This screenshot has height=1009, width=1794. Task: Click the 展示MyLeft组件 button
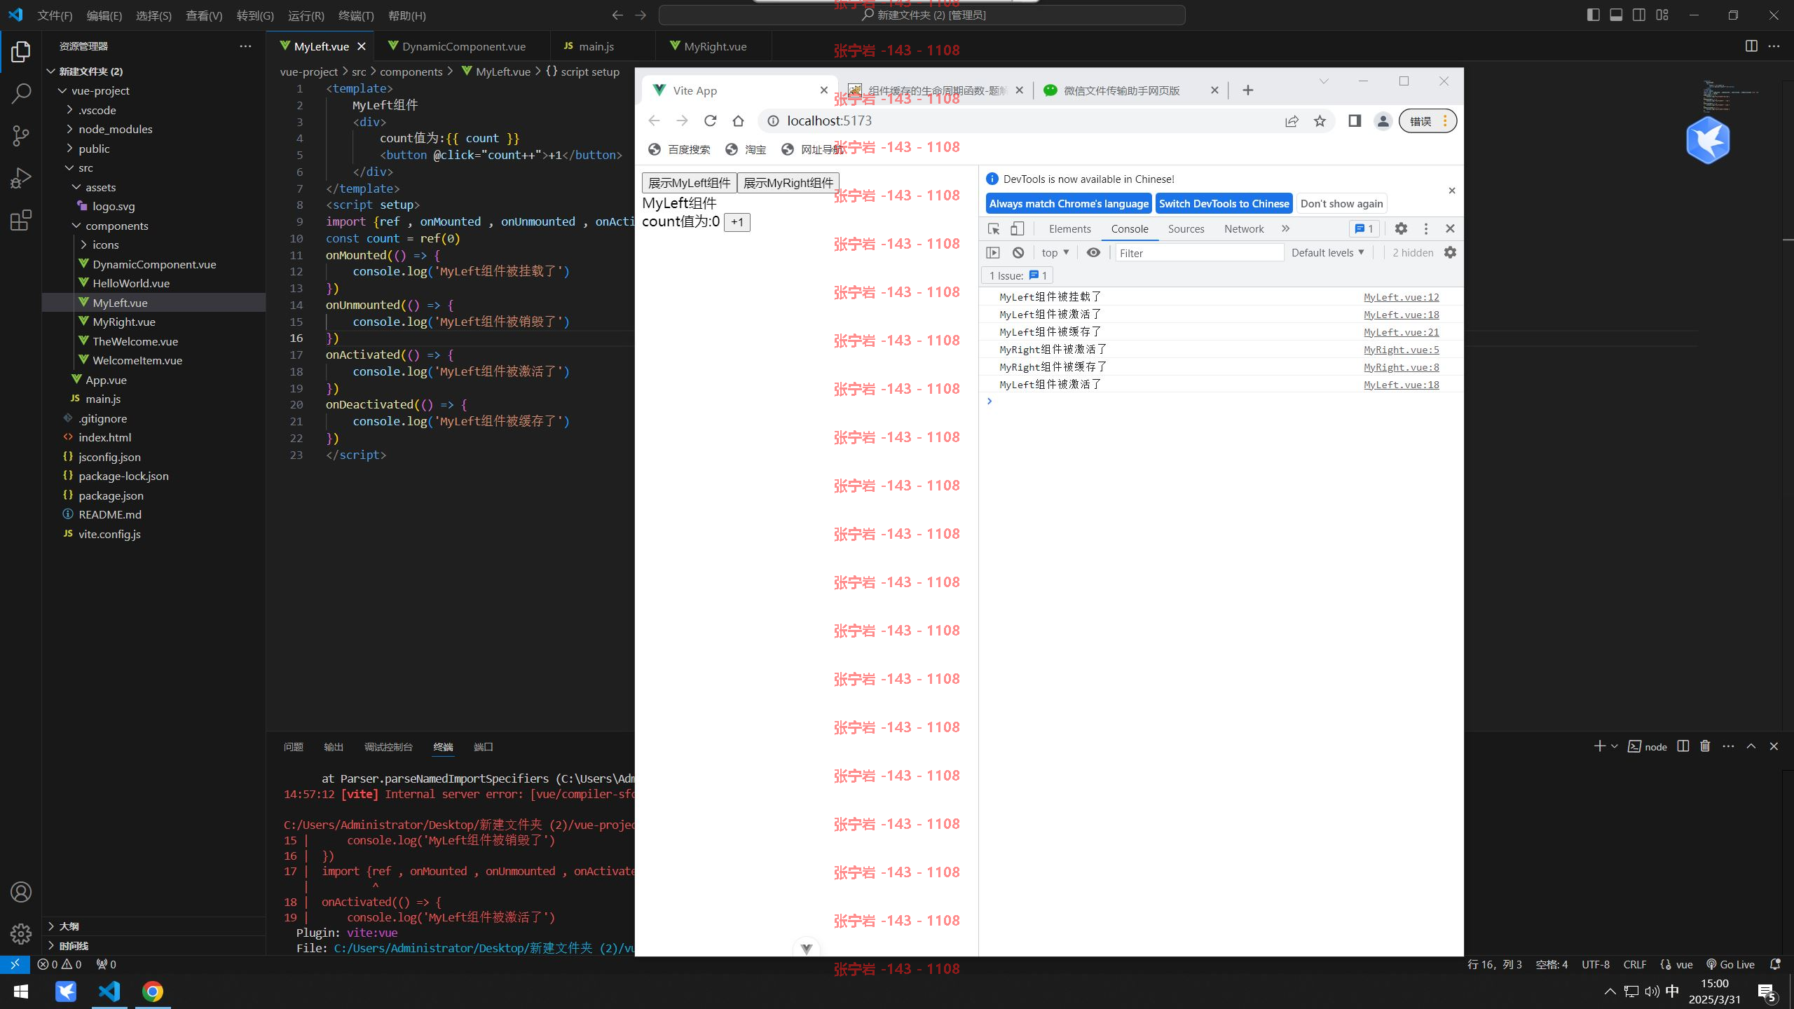point(690,183)
